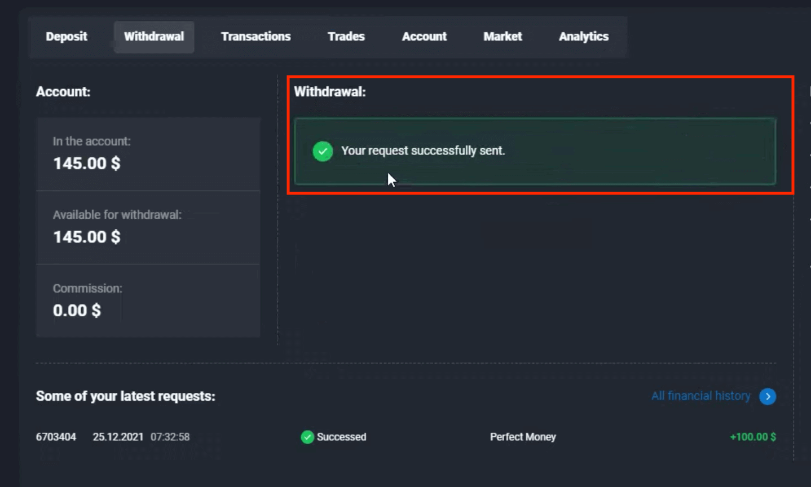
Task: Select the Withdrawal tab
Action: click(154, 37)
